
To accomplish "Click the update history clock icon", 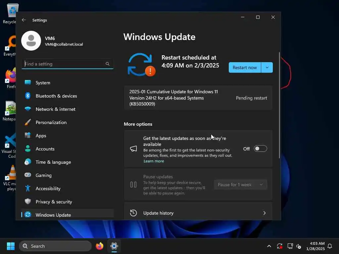I will coord(133,213).
